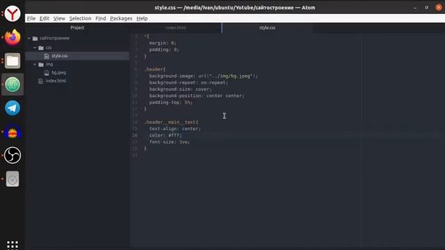Open the Selection menu

click(x=81, y=19)
